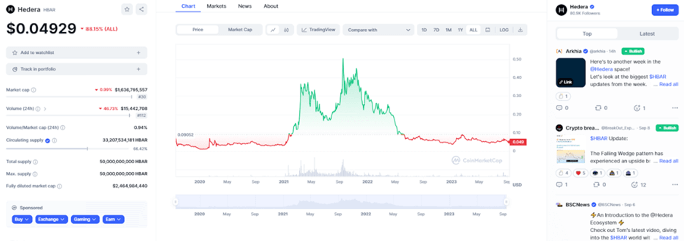Switch the feed to Latest posts

(x=647, y=34)
